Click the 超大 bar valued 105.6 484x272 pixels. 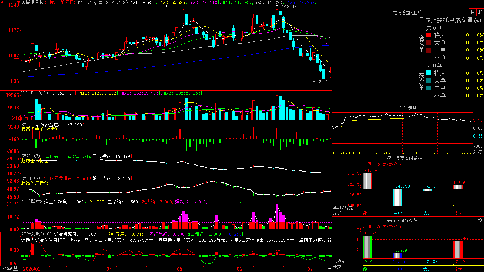(458, 187)
